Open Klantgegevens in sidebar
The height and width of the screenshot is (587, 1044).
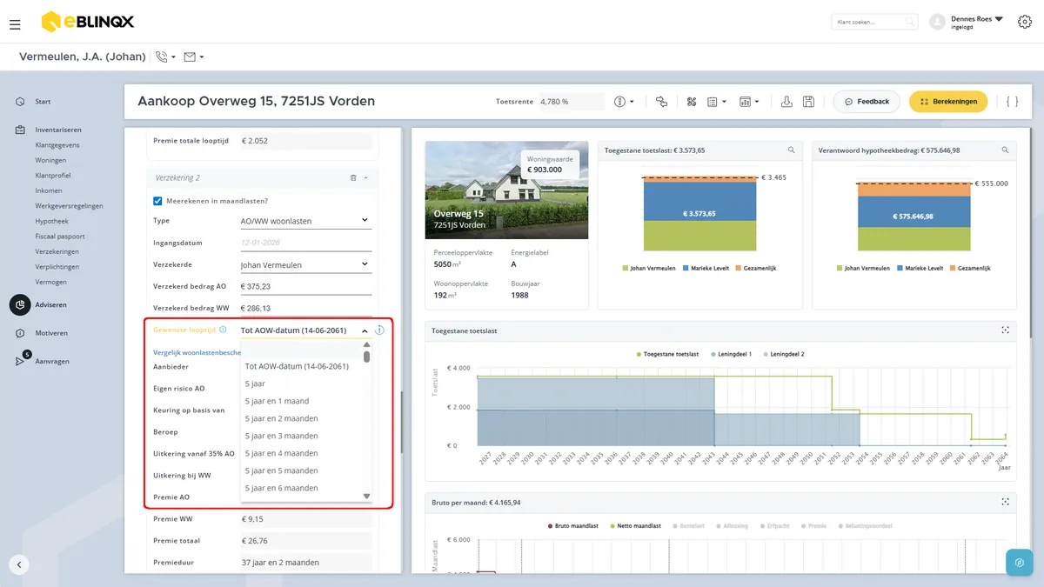tap(57, 145)
